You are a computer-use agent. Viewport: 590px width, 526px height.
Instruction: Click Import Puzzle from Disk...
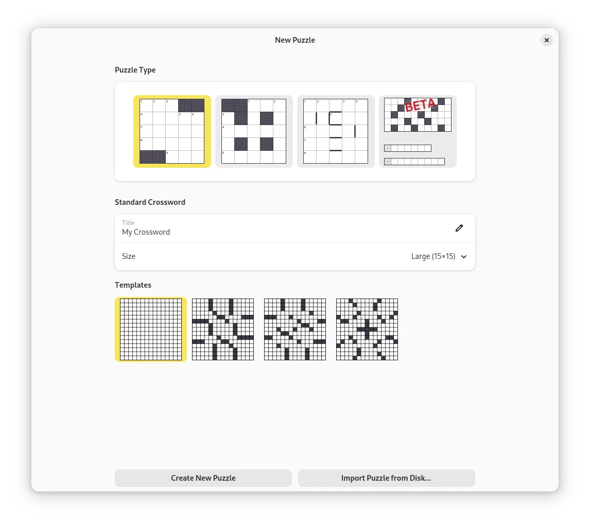386,478
